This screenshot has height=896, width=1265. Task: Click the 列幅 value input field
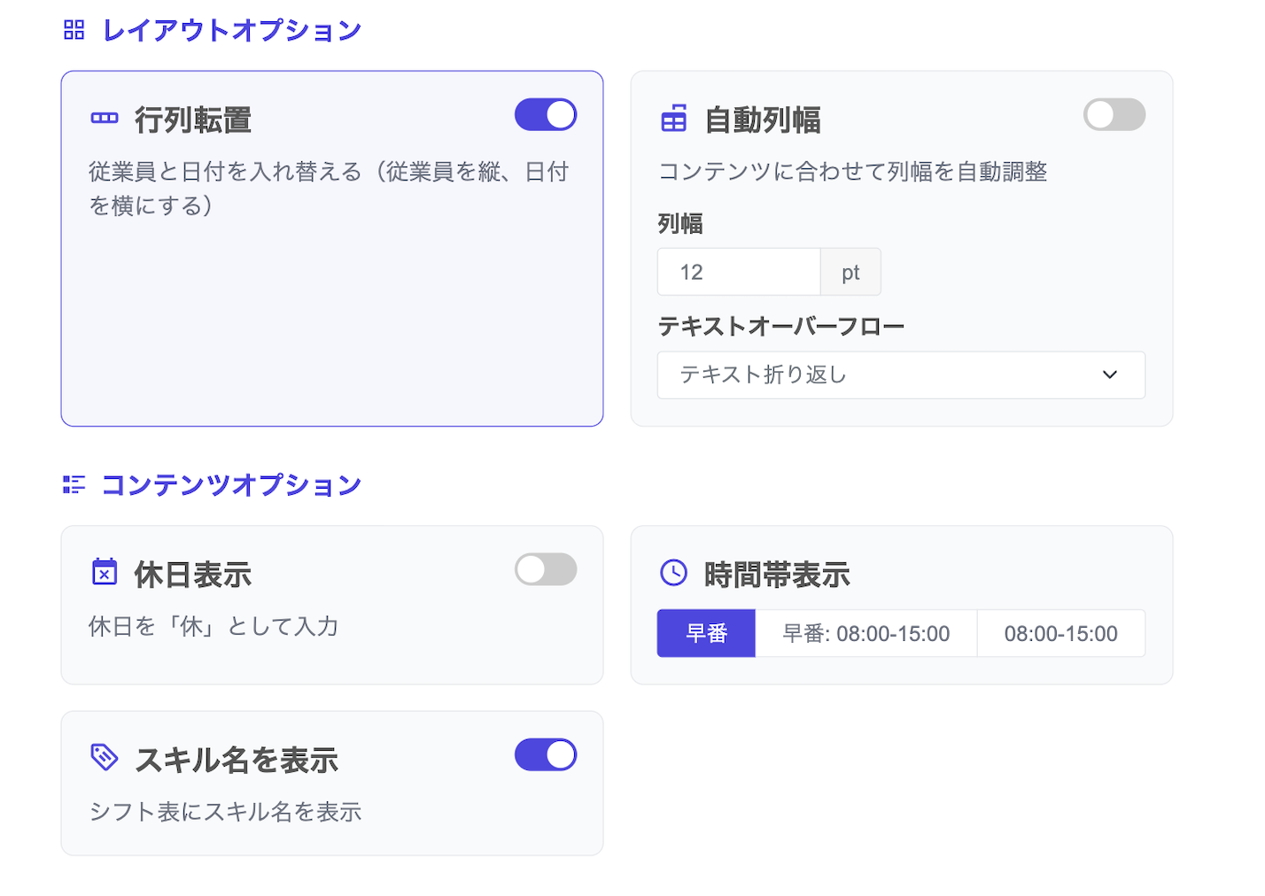pyautogui.click(x=739, y=272)
